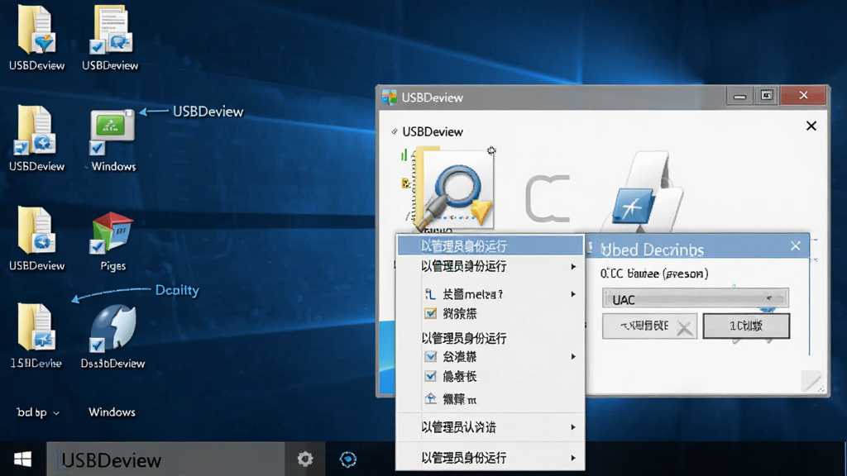Expand the bd bp dropdown on desktop
Image resolution: width=847 pixels, height=476 pixels.
click(56, 413)
